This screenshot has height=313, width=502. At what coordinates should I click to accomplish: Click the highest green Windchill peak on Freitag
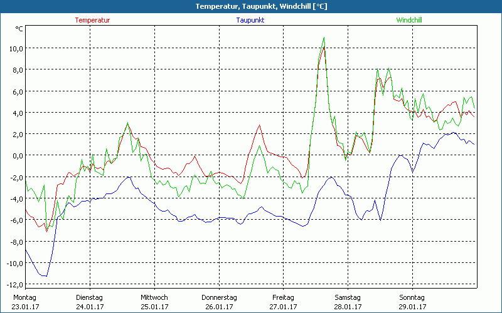click(x=324, y=38)
